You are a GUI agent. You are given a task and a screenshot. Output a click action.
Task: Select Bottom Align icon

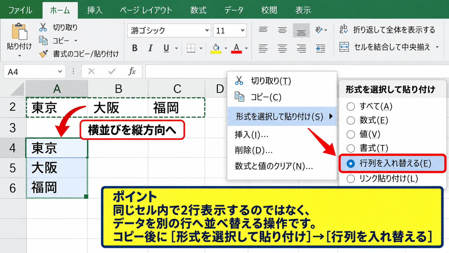pos(301,30)
